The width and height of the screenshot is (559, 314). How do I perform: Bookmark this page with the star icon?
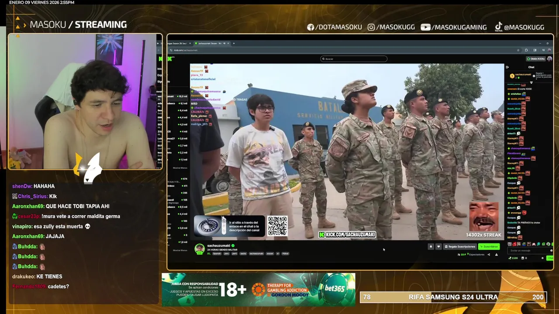518,50
